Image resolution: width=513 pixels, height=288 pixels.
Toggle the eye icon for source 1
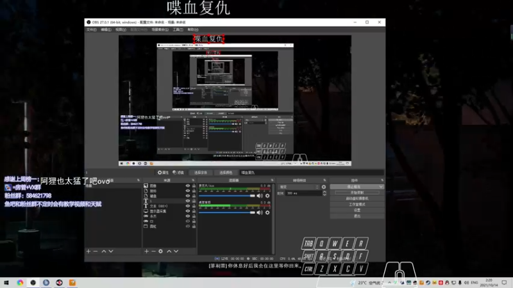188,201
